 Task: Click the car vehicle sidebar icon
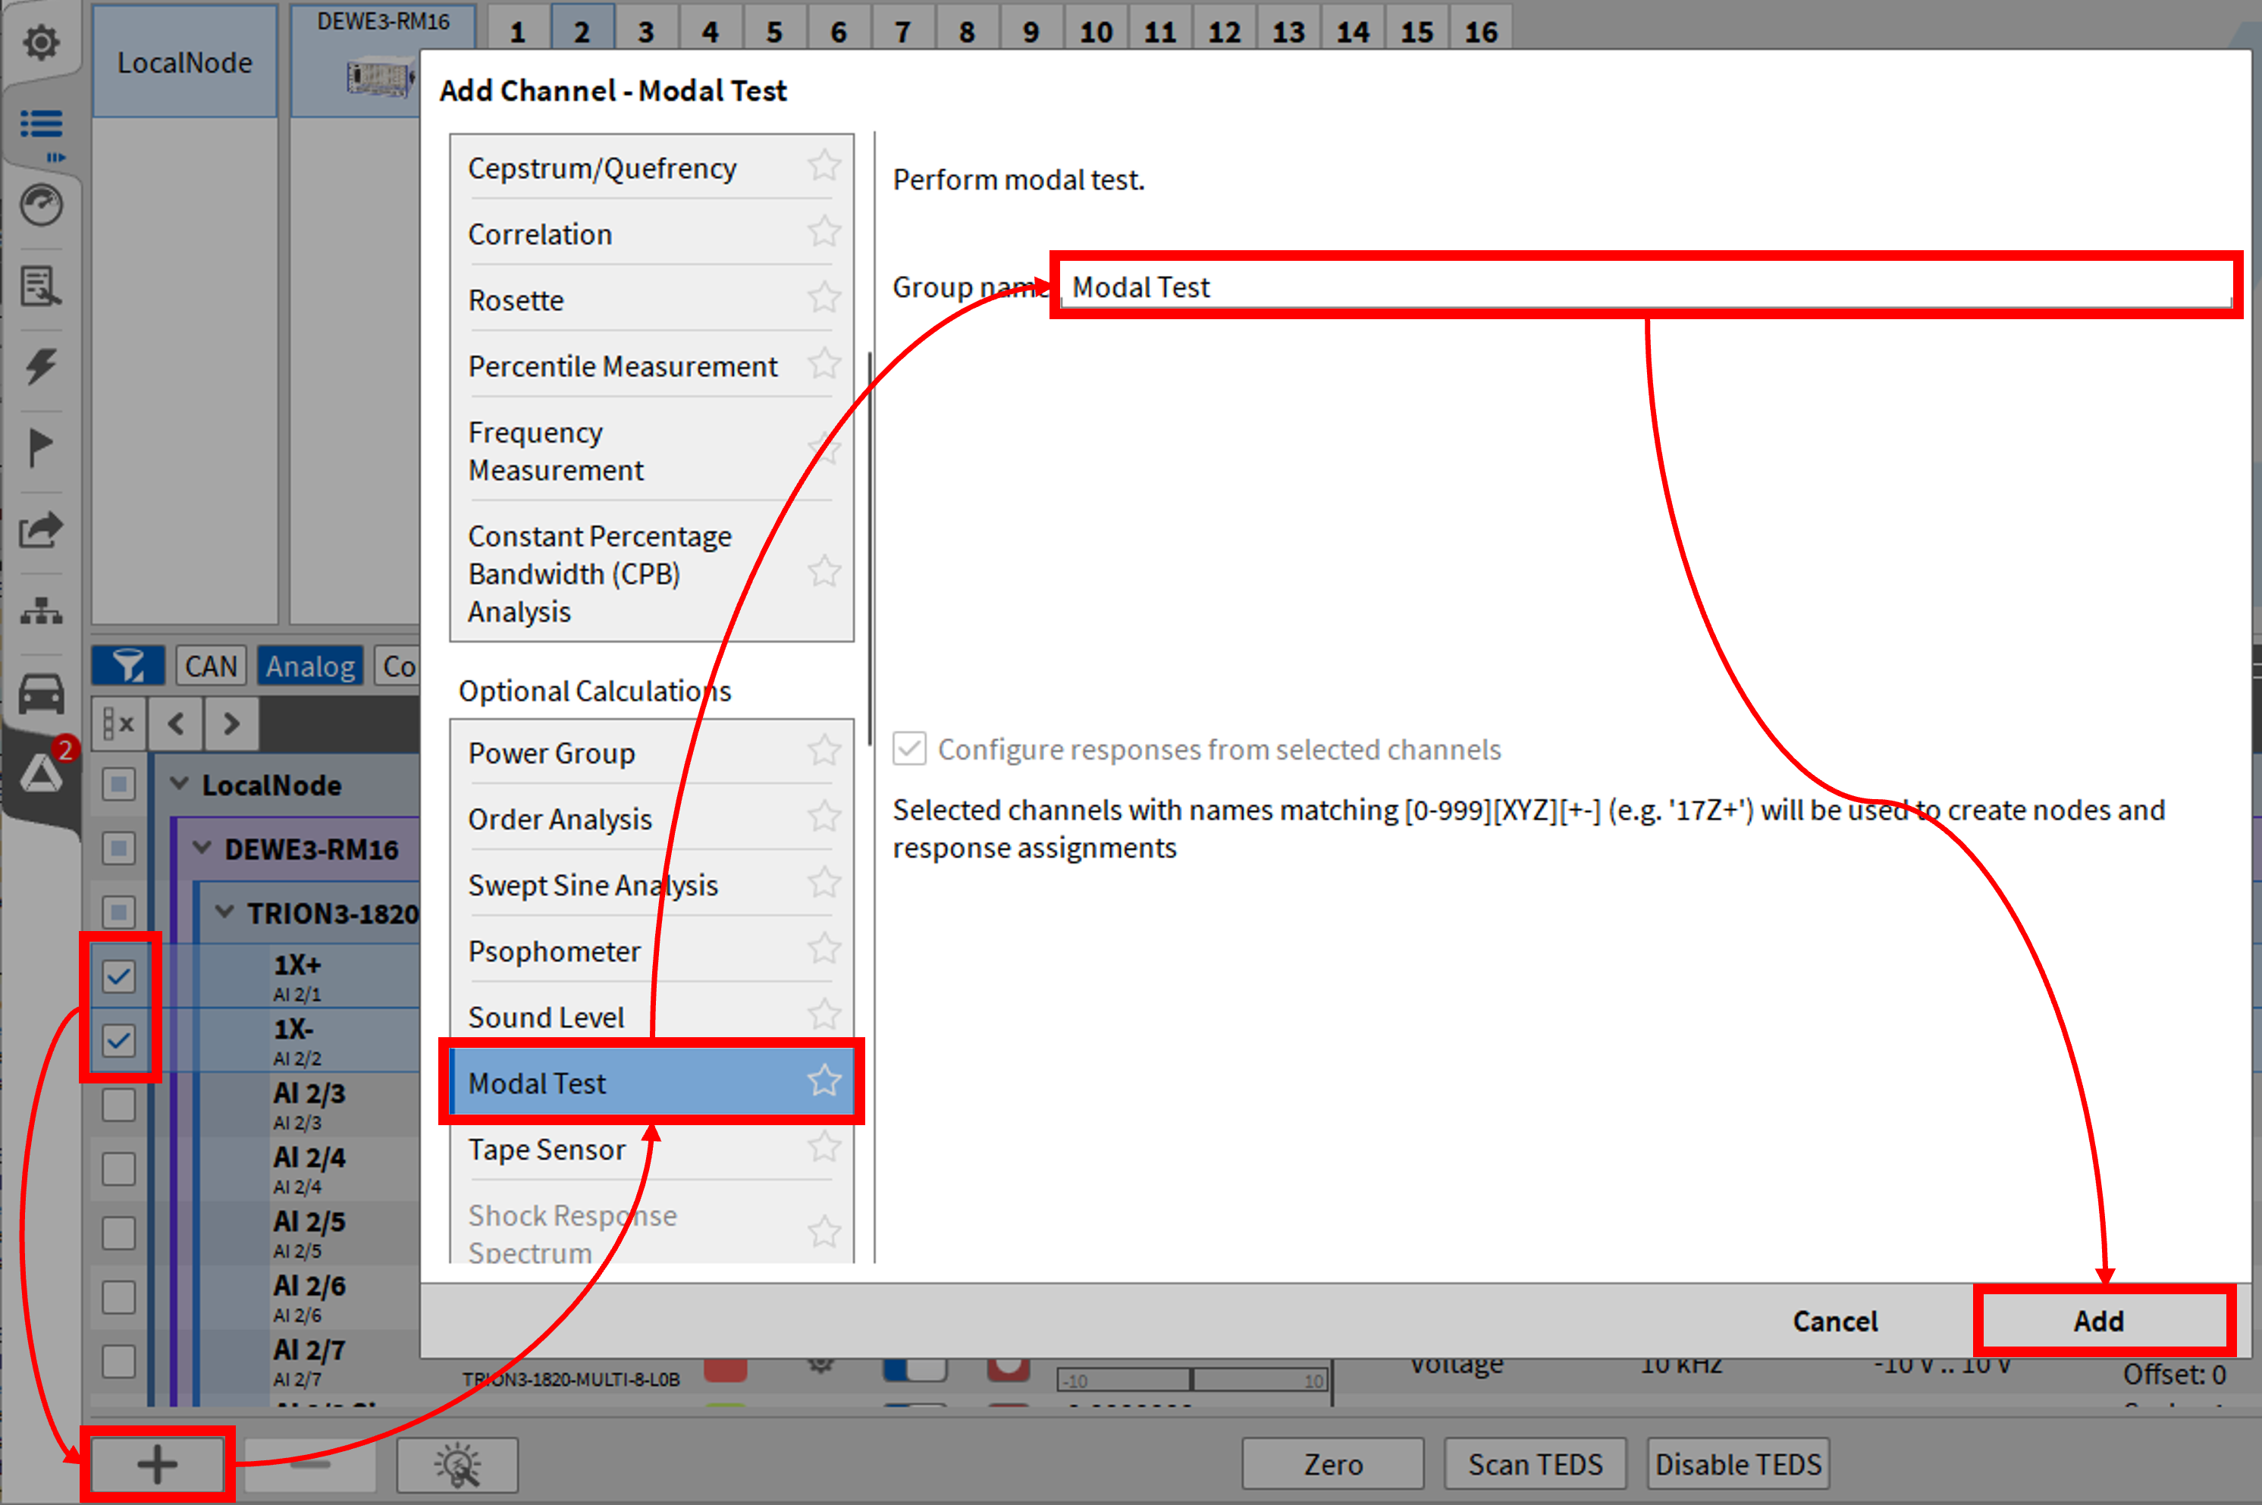click(x=40, y=692)
